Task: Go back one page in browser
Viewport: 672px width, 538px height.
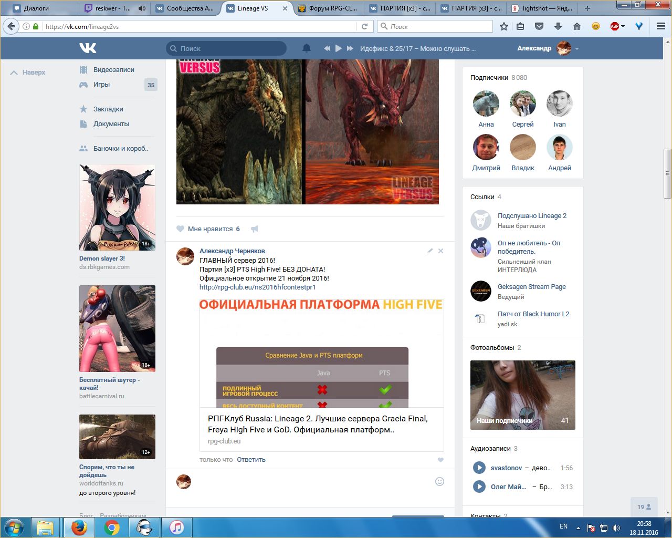Action: pyautogui.click(x=12, y=26)
